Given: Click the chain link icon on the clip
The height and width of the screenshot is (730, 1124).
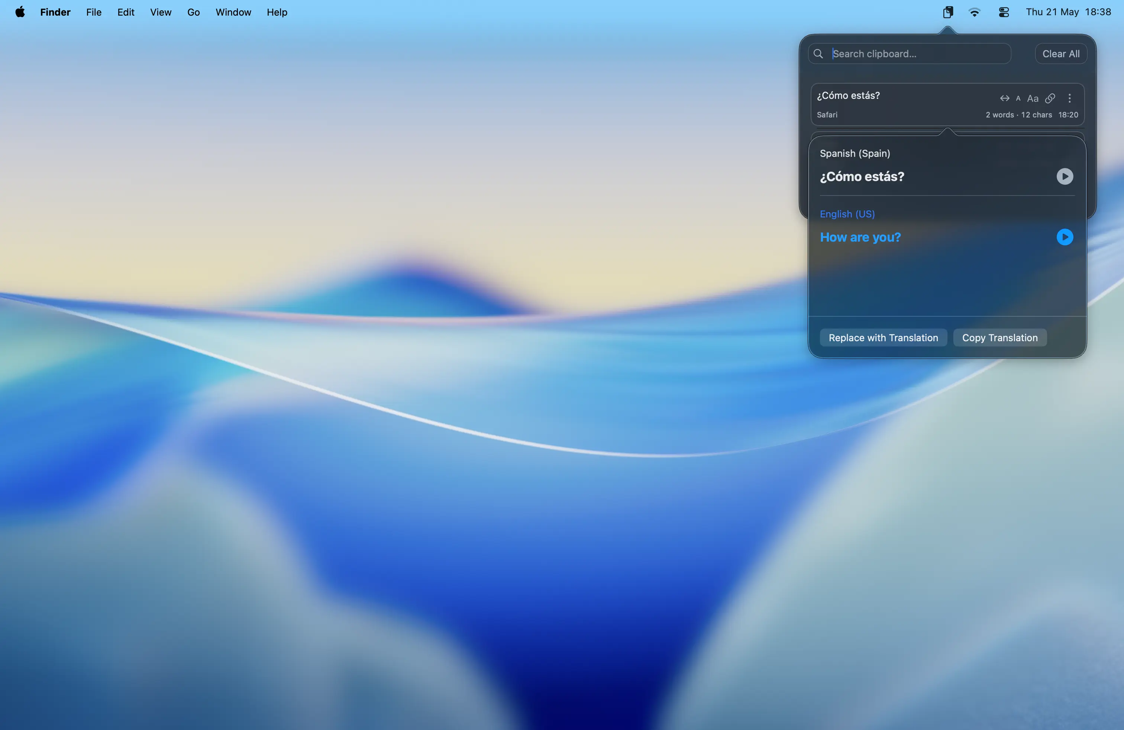Looking at the screenshot, I should pos(1050,98).
